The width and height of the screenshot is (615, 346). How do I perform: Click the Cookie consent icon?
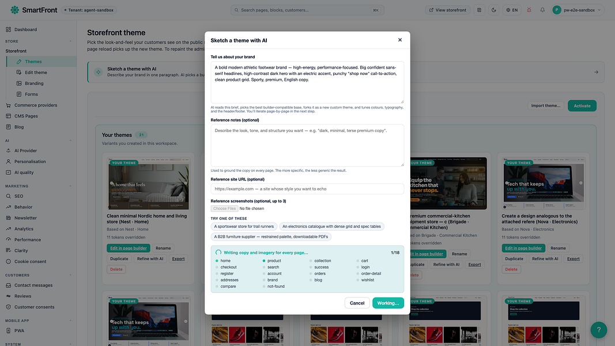click(x=8, y=261)
